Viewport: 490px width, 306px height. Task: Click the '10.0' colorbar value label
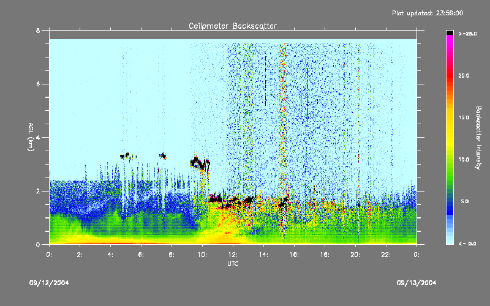(464, 160)
